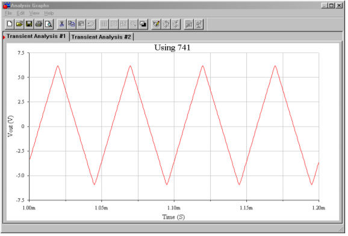This screenshot has width=348, height=236.
Task: Toggle the graph cursors icon
Action: [123, 23]
